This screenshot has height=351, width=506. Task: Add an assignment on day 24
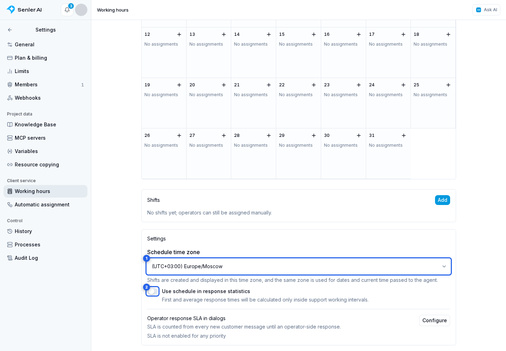tap(403, 85)
